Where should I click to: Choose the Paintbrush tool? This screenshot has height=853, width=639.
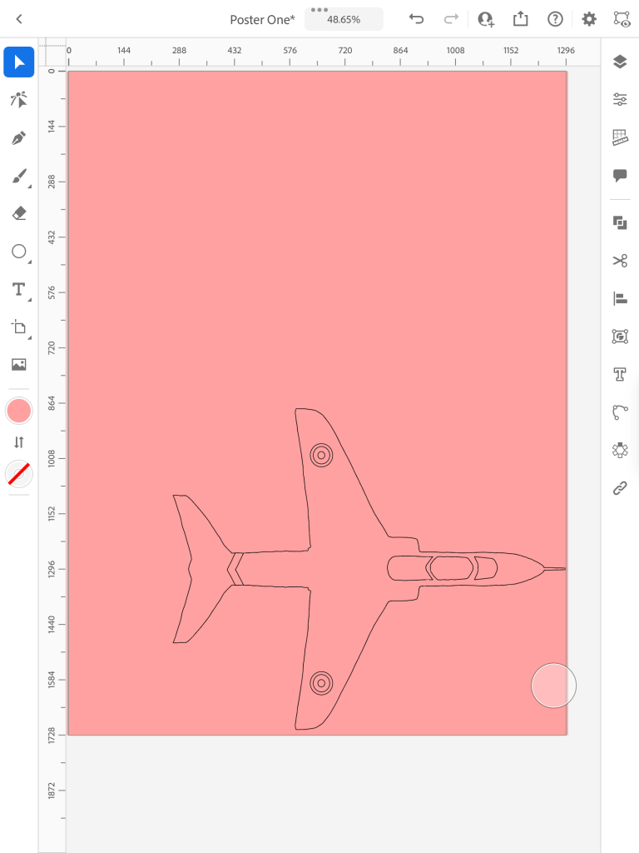point(18,176)
